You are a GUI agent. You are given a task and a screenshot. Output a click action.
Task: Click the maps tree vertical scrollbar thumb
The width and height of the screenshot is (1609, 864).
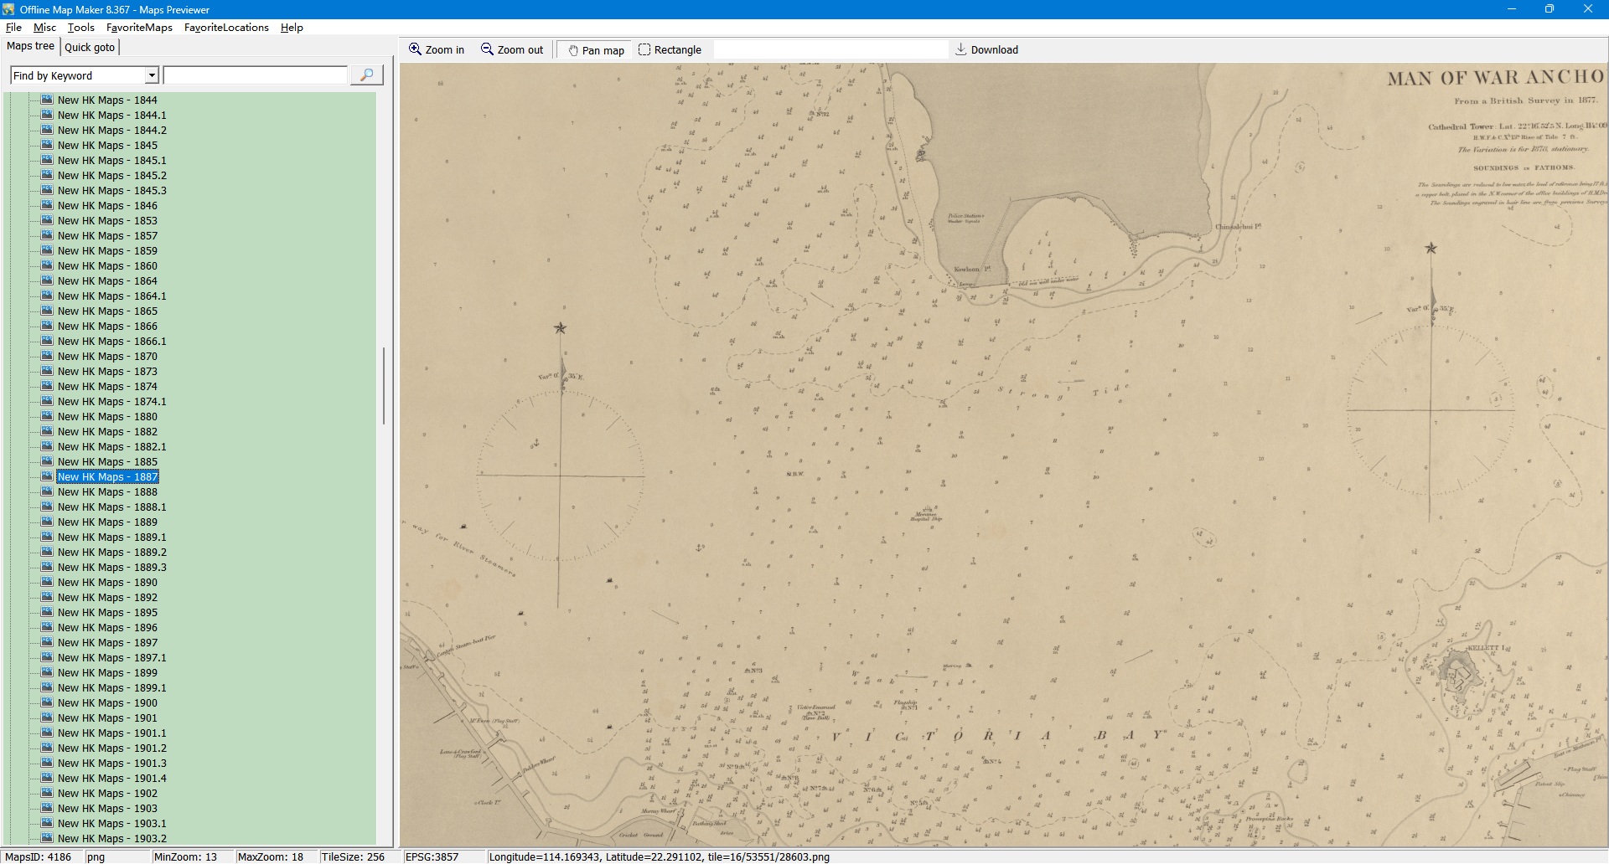tap(384, 385)
